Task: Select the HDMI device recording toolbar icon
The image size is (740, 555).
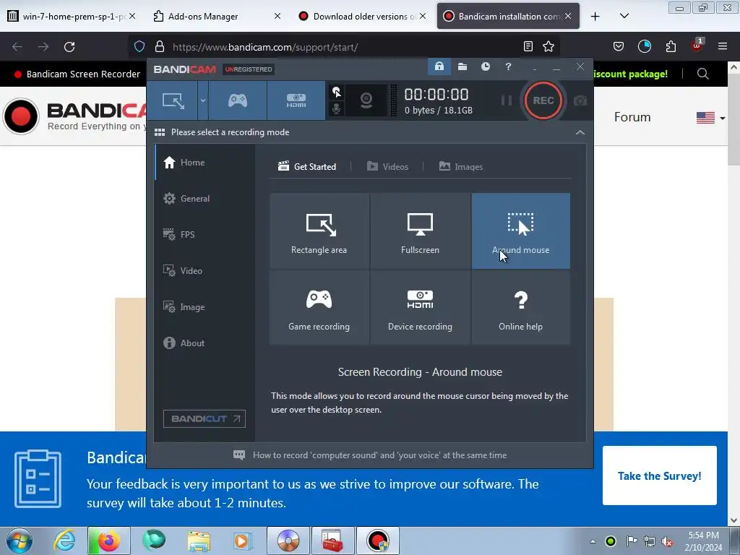Action: (x=296, y=100)
